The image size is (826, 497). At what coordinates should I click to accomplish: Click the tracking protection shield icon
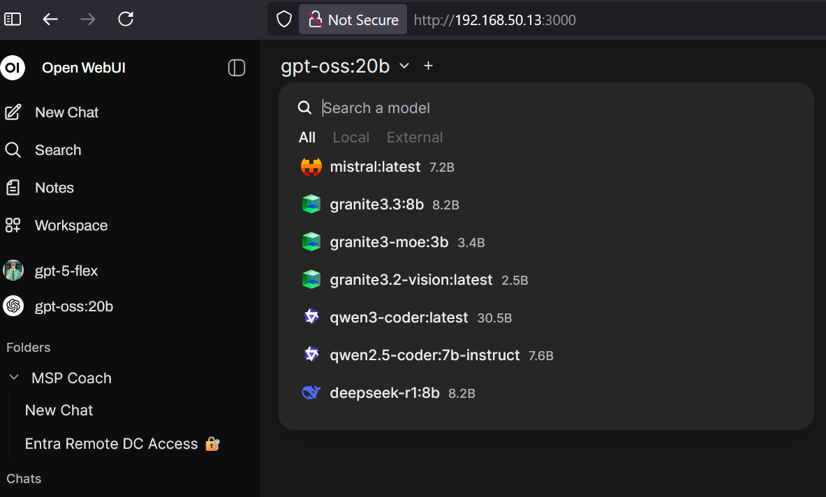click(x=284, y=20)
